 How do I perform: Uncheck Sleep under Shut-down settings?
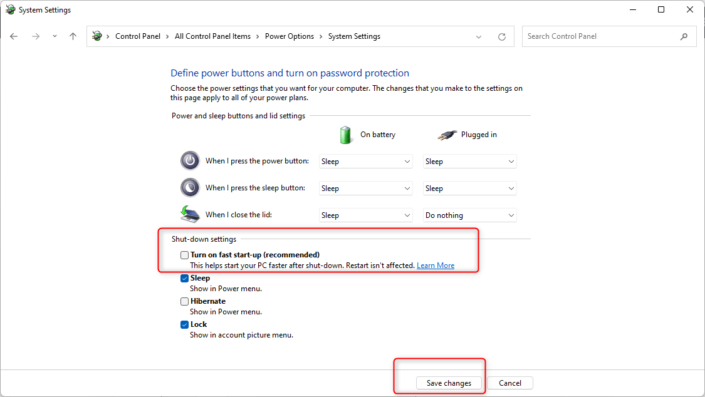coord(184,278)
